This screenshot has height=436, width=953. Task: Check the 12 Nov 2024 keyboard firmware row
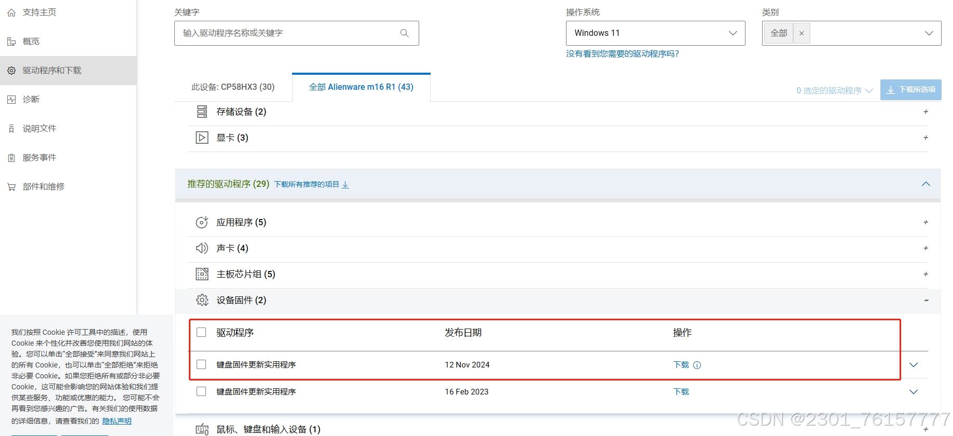201,365
